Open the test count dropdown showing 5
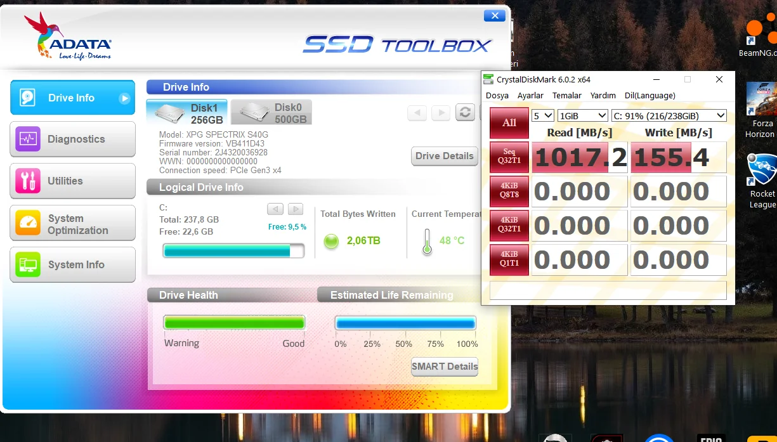The width and height of the screenshot is (777, 442). (x=543, y=115)
